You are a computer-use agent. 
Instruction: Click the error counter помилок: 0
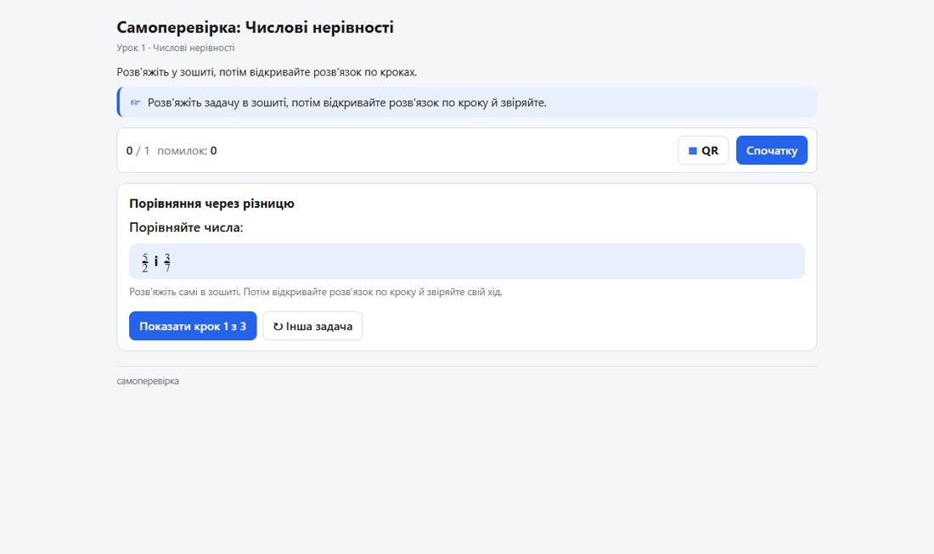[x=187, y=150]
